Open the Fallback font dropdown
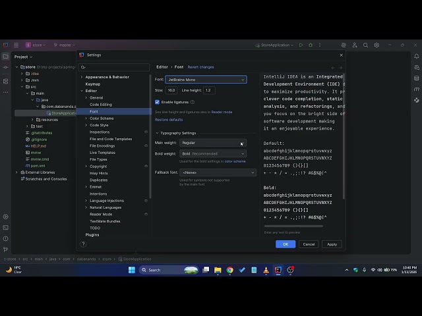422x316 pixels. (218, 172)
